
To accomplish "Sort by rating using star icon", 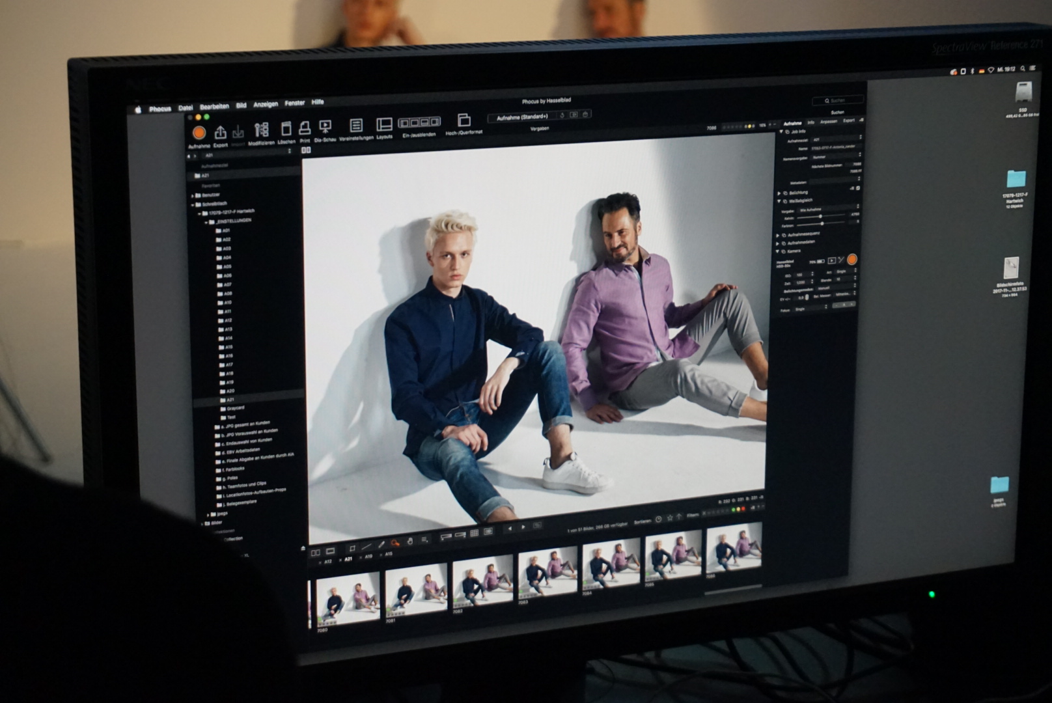I will (670, 517).
